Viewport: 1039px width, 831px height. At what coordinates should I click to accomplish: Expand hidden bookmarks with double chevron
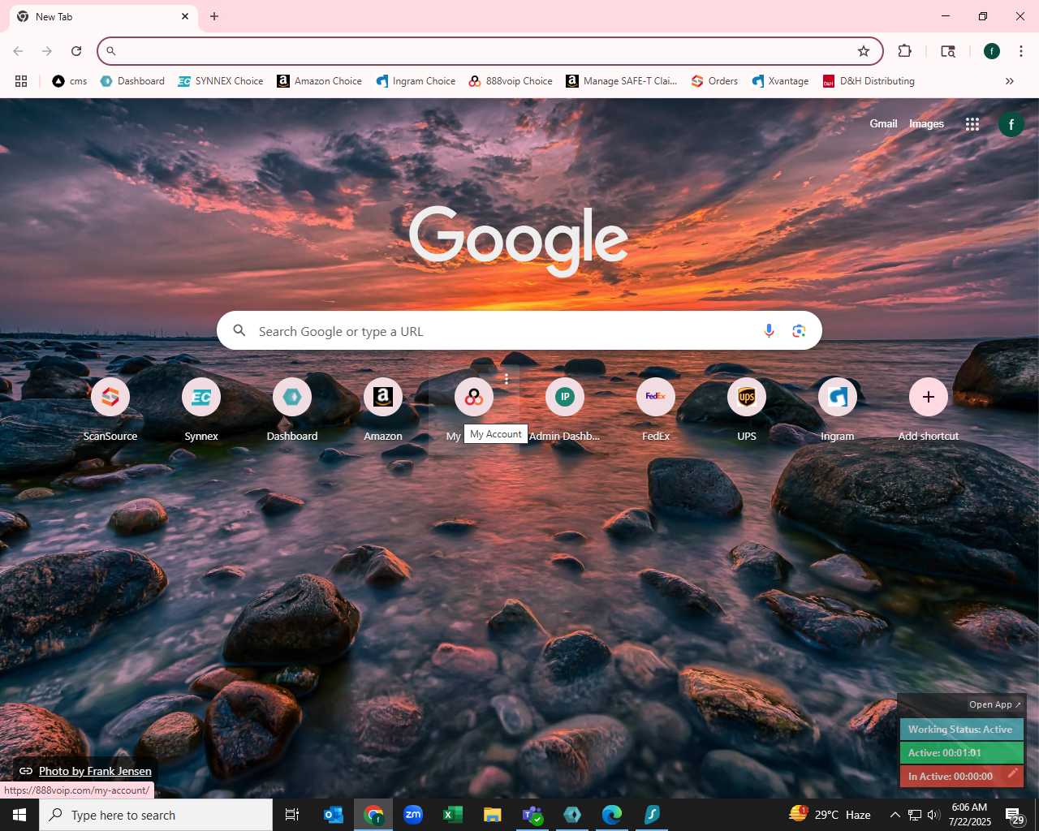pyautogui.click(x=1010, y=81)
